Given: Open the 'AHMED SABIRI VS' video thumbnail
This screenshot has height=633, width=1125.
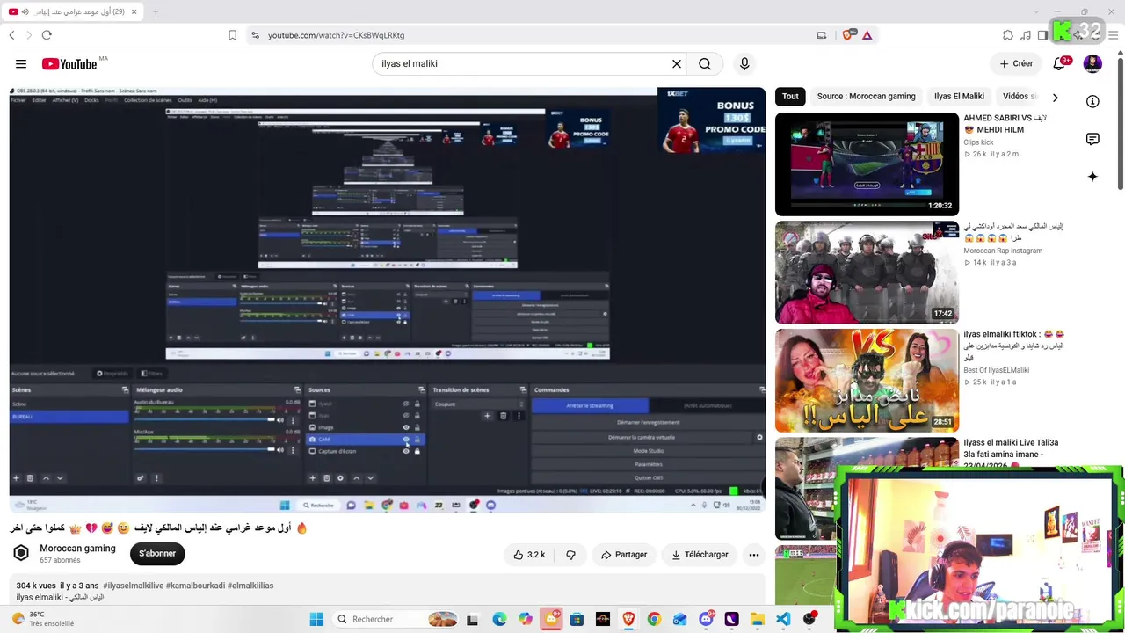Looking at the screenshot, I should (867, 164).
